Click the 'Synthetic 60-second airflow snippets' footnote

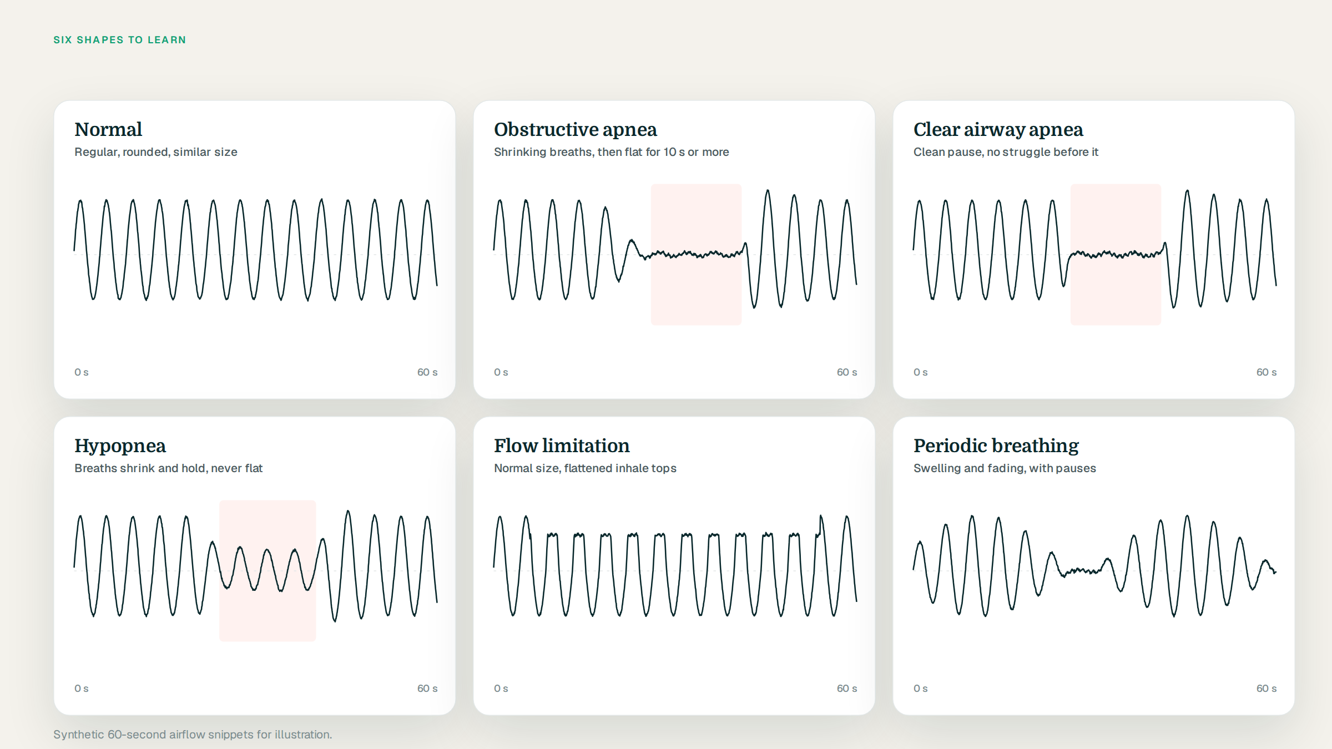(x=193, y=735)
